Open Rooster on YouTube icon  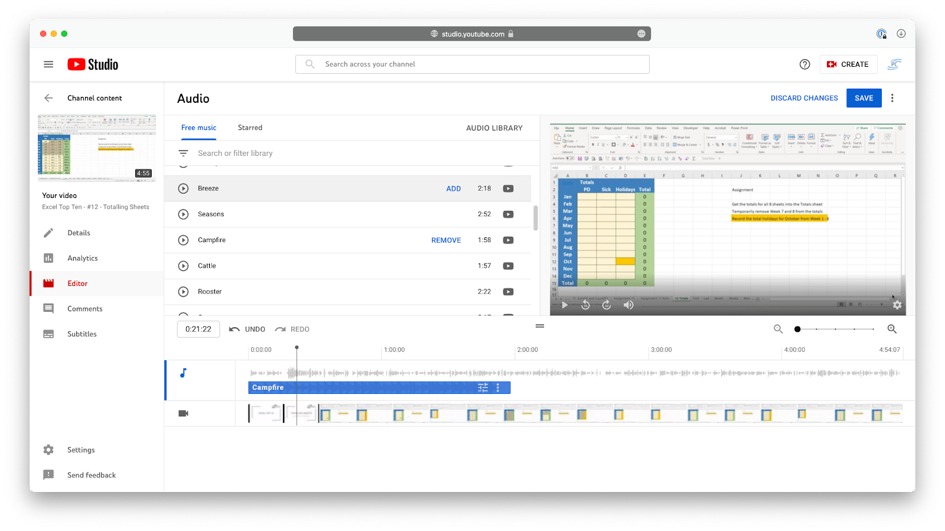(x=508, y=292)
